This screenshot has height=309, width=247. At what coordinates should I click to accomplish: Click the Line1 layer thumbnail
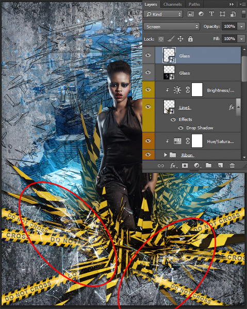(x=169, y=107)
